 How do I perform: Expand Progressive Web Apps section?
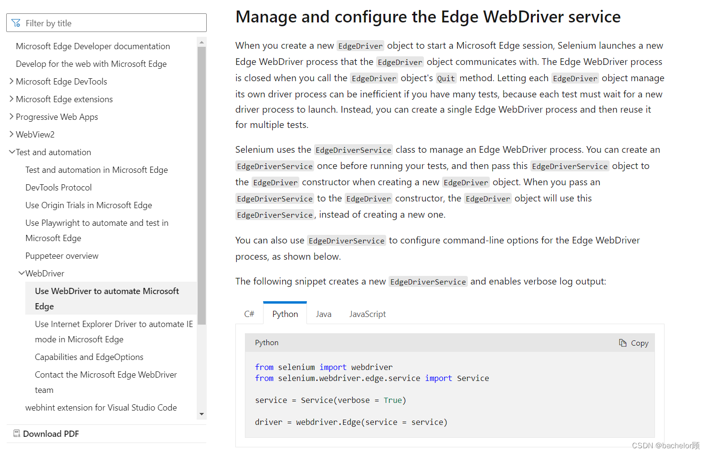[11, 116]
